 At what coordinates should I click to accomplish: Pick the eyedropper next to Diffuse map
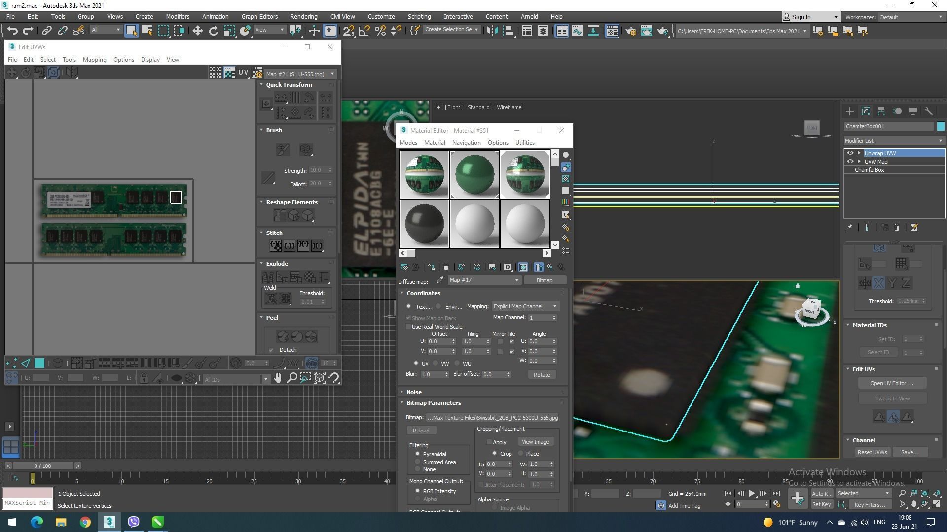click(x=440, y=280)
